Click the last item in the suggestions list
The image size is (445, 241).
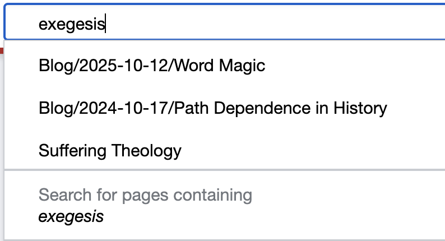tap(145, 205)
